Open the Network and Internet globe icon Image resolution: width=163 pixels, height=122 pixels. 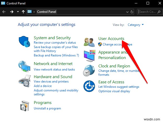(24, 66)
